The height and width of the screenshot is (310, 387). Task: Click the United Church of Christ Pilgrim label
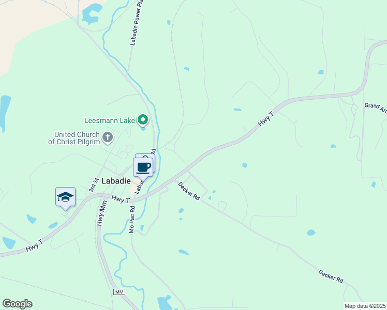coord(74,138)
